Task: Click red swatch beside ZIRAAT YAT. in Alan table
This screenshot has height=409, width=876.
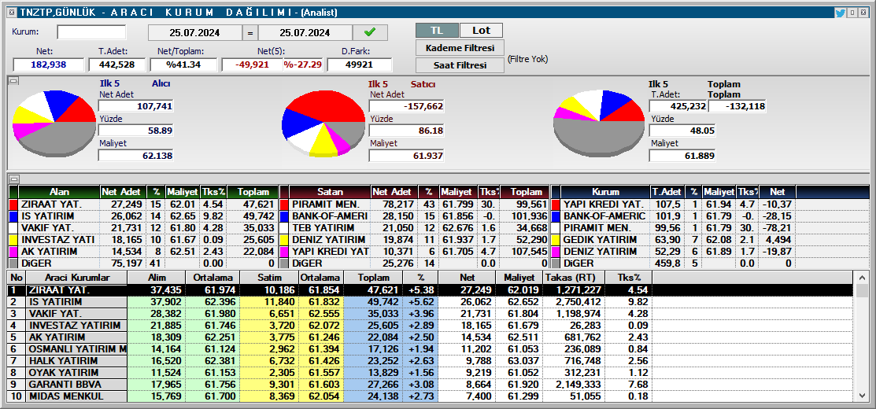Action: pyautogui.click(x=13, y=204)
